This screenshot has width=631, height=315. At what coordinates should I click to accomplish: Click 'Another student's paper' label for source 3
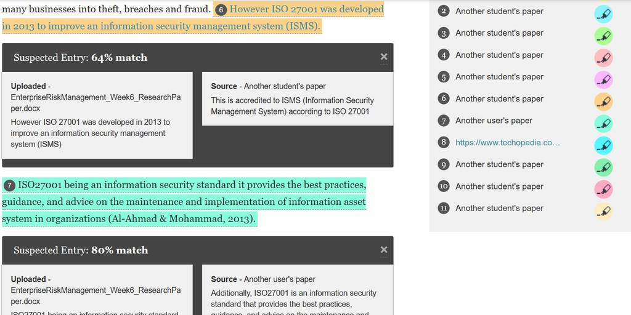[x=499, y=33]
